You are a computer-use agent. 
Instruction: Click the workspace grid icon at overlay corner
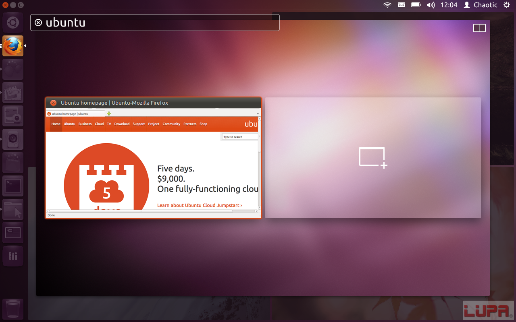click(x=479, y=28)
